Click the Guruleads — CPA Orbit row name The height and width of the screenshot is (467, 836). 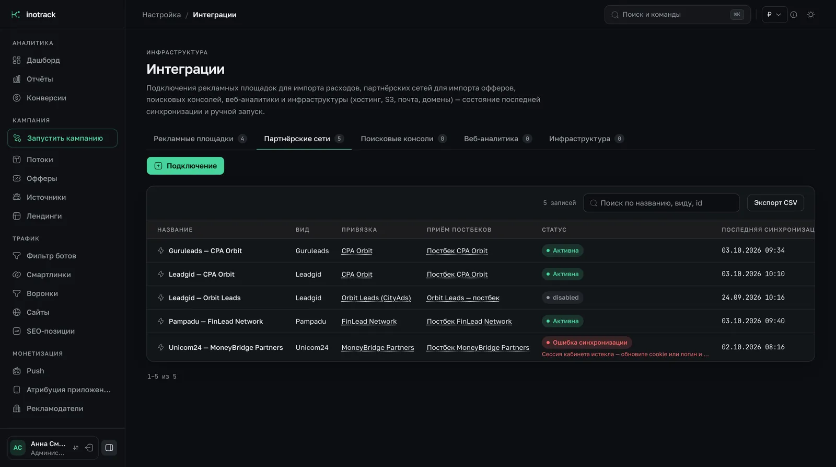tap(205, 250)
